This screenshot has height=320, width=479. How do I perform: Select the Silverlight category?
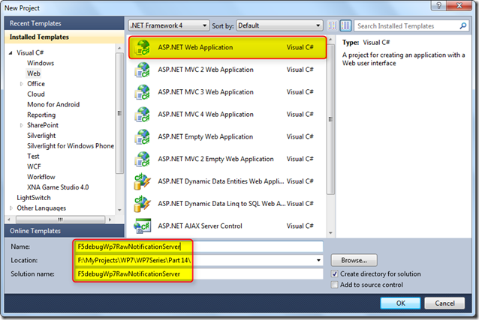click(41, 136)
